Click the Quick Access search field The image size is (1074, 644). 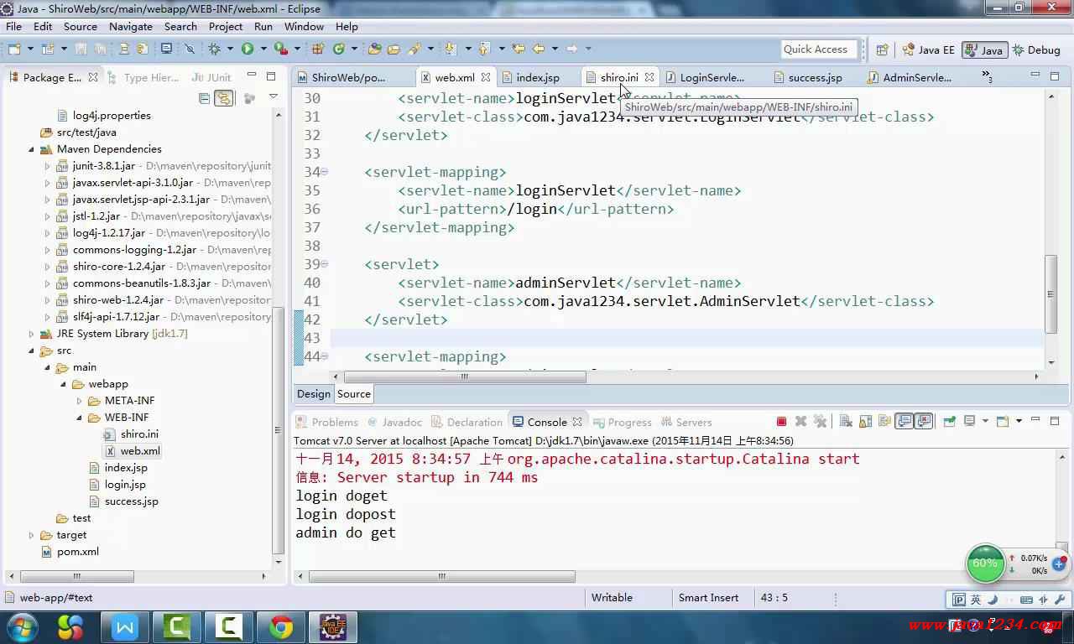(819, 49)
